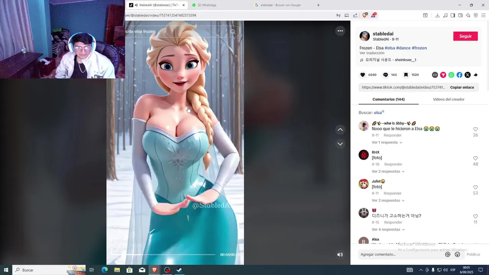Open stabledai's profile avatar
The height and width of the screenshot is (275, 489).
364,36
